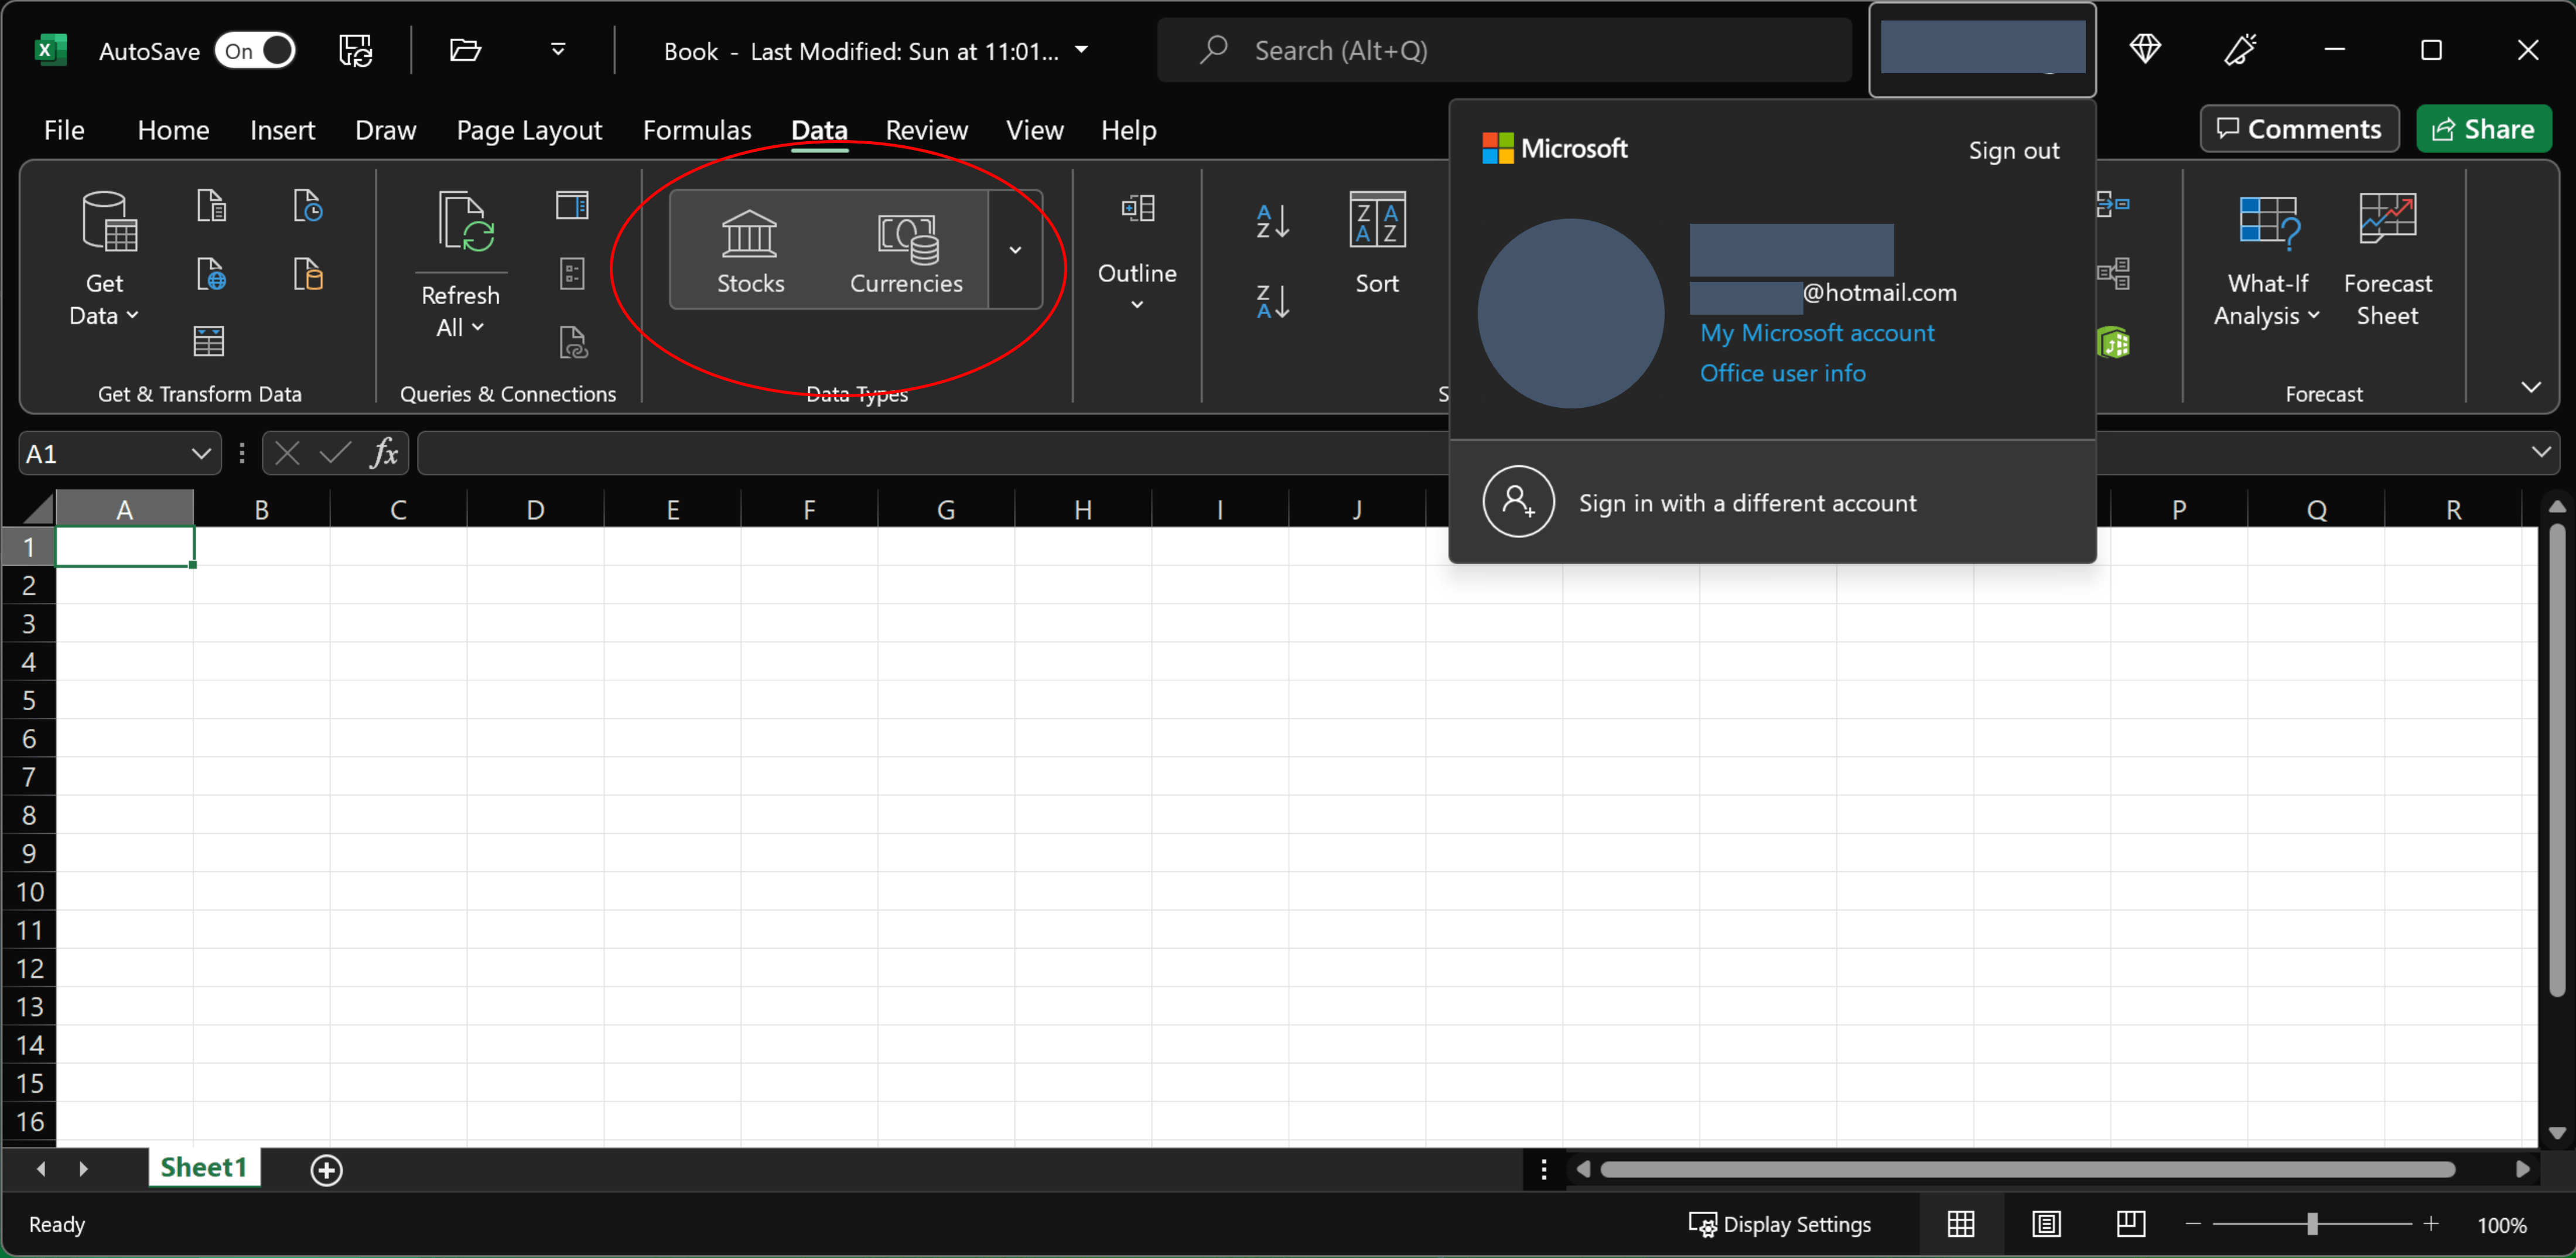Switch to Page Layout view in status bar
The width and height of the screenshot is (2576, 1258).
(2046, 1224)
